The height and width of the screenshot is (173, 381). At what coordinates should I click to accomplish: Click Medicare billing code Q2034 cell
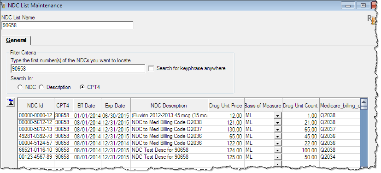[340, 157]
